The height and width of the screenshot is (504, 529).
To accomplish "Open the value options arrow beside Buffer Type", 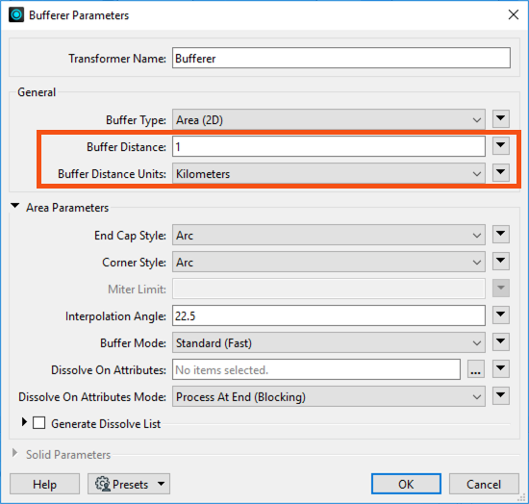I will coord(501,118).
